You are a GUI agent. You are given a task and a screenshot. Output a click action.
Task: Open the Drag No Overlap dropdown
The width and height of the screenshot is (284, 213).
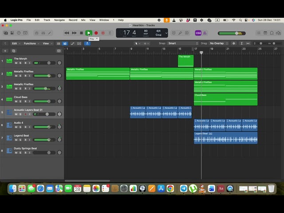click(219, 43)
